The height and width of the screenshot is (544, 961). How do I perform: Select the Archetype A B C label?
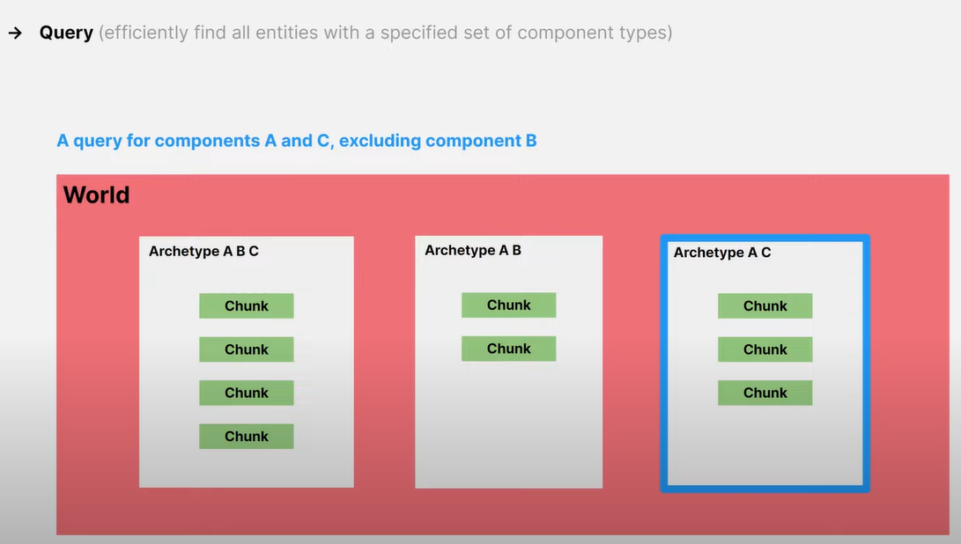203,252
